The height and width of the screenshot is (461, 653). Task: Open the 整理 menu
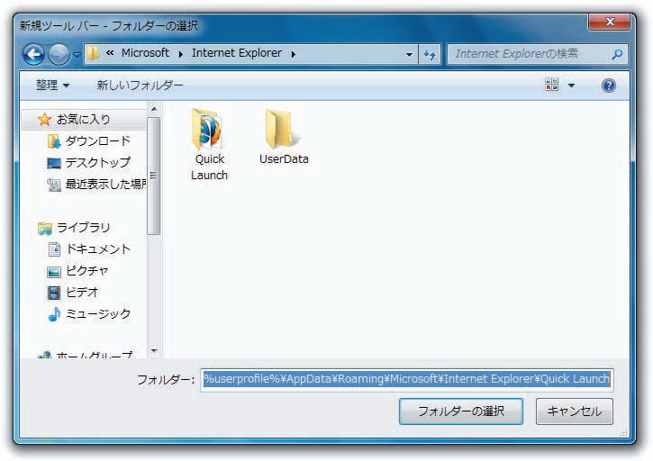click(52, 86)
